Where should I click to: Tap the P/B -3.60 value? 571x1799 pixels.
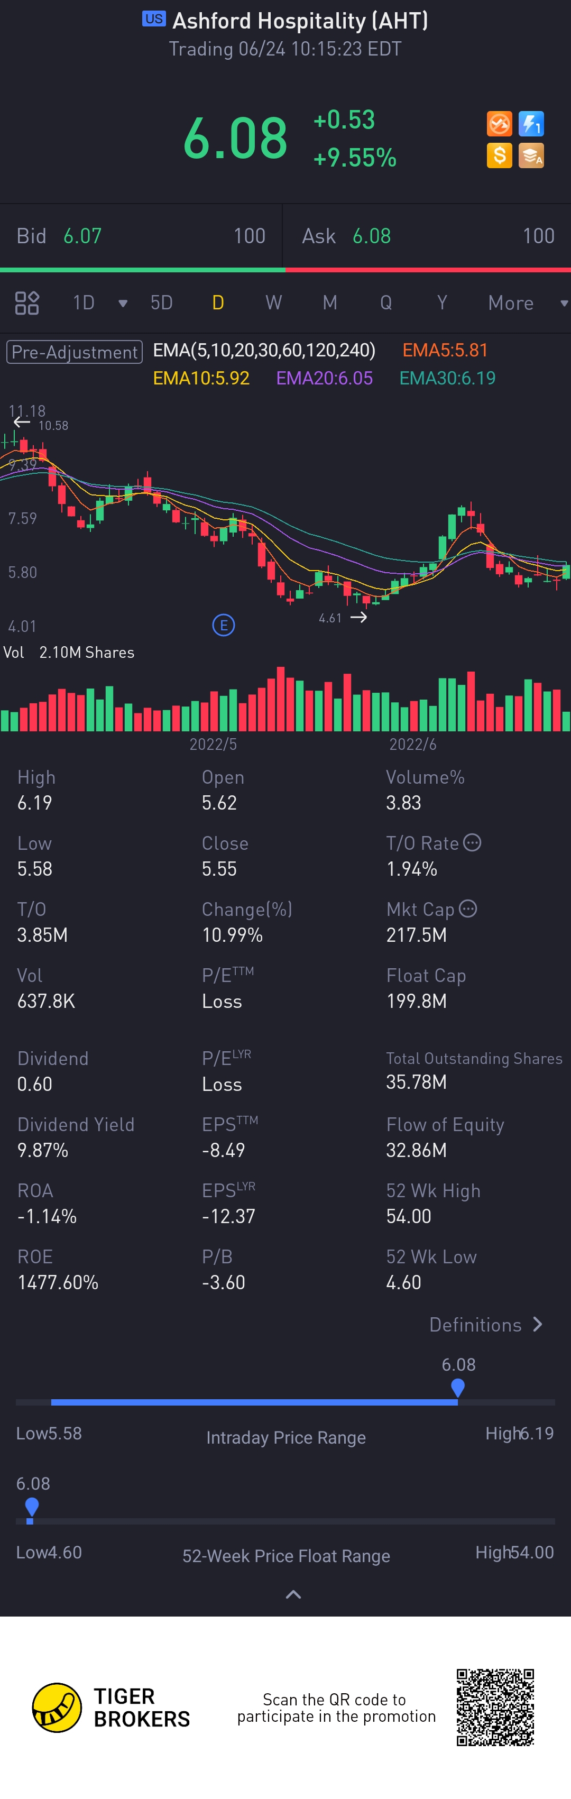coord(223,1283)
